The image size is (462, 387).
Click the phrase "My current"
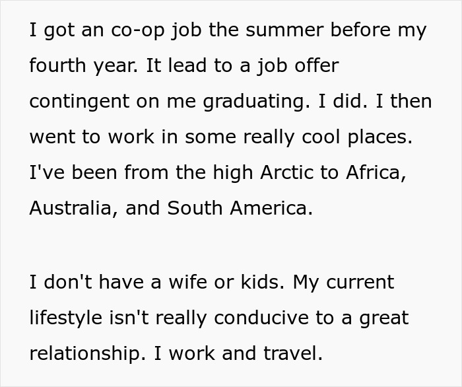(x=343, y=283)
